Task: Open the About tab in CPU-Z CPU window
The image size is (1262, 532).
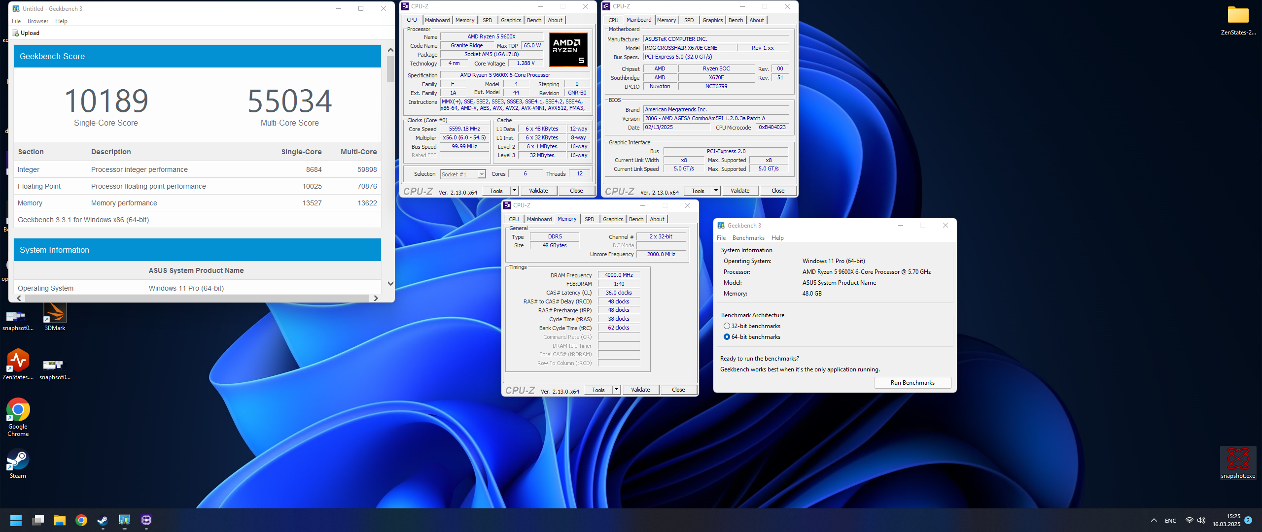Action: pyautogui.click(x=555, y=20)
